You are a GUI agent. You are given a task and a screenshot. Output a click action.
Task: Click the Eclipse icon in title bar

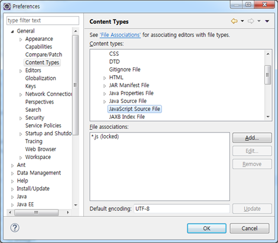[7, 7]
